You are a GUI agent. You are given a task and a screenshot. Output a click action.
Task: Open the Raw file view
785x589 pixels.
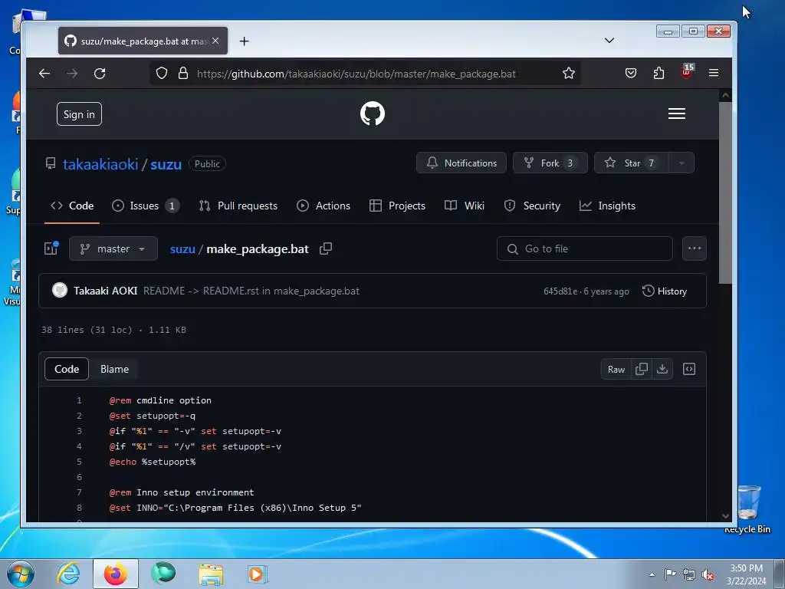click(616, 369)
